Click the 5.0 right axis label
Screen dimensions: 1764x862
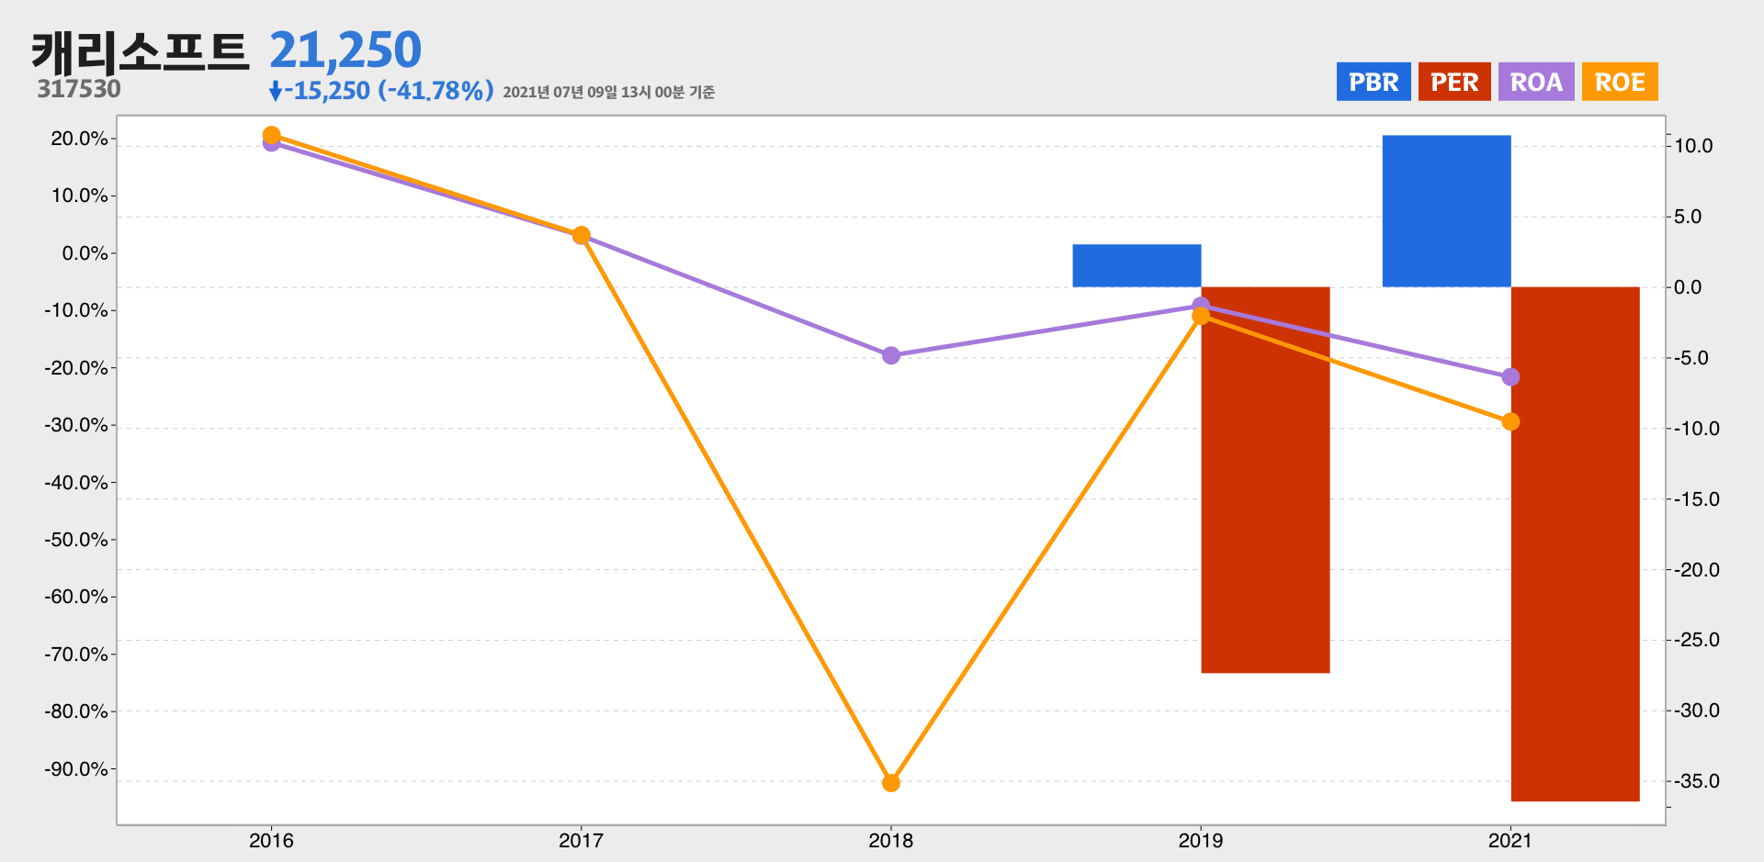[x=1688, y=217]
